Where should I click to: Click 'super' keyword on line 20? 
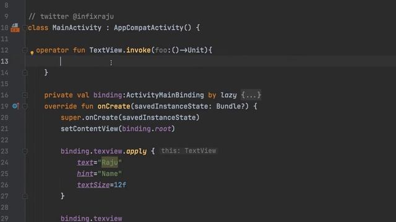[71, 117]
